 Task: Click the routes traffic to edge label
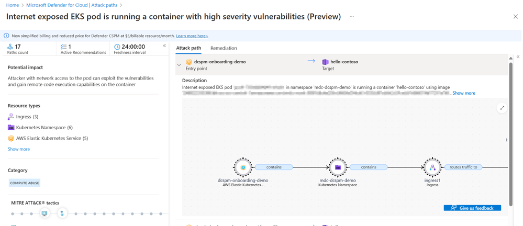(463, 167)
